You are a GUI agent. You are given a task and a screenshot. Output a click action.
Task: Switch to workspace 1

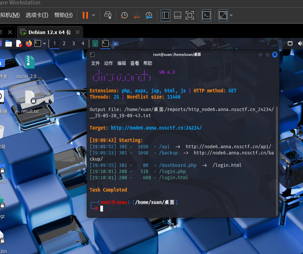click(55, 44)
